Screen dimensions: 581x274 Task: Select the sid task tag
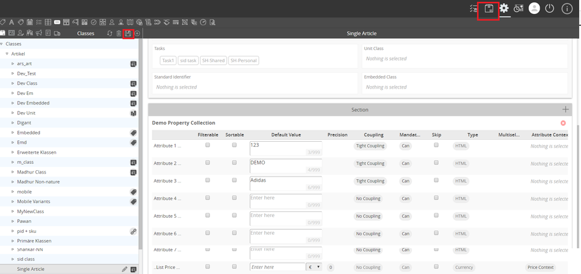[x=188, y=61]
